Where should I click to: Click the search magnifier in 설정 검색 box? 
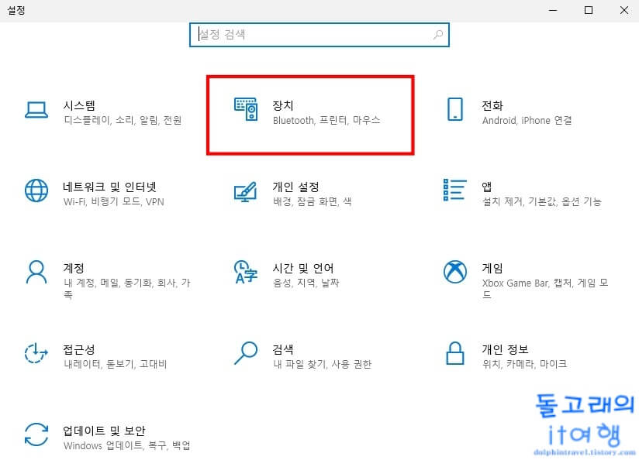click(438, 35)
